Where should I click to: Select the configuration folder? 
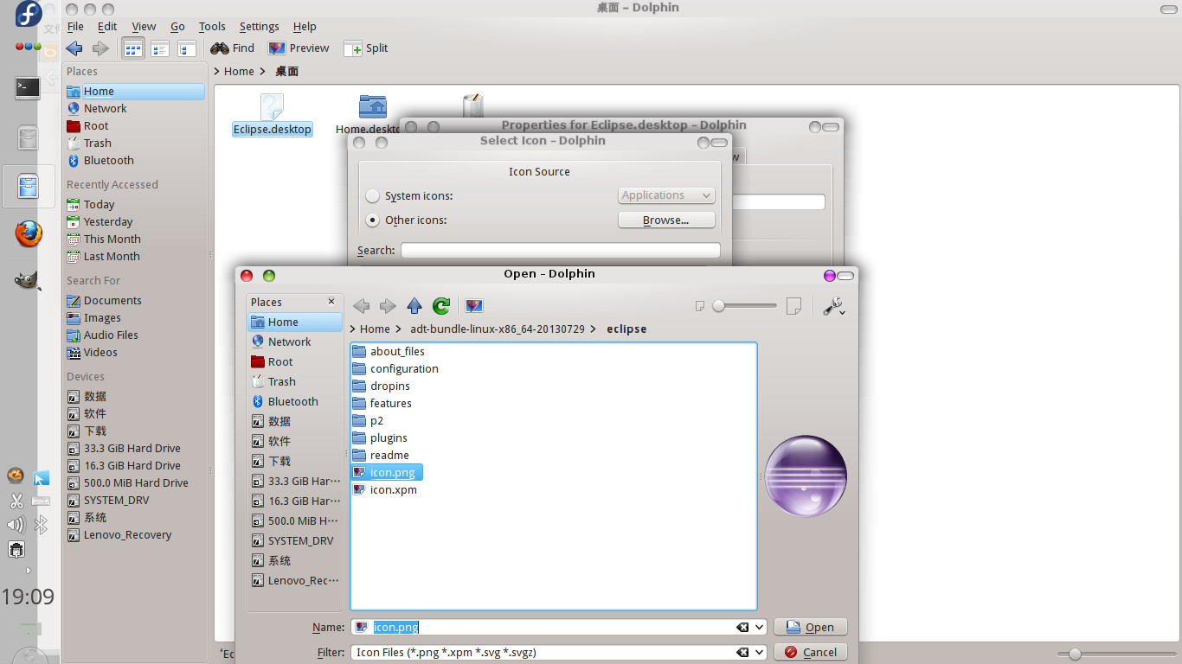pyautogui.click(x=395, y=369)
